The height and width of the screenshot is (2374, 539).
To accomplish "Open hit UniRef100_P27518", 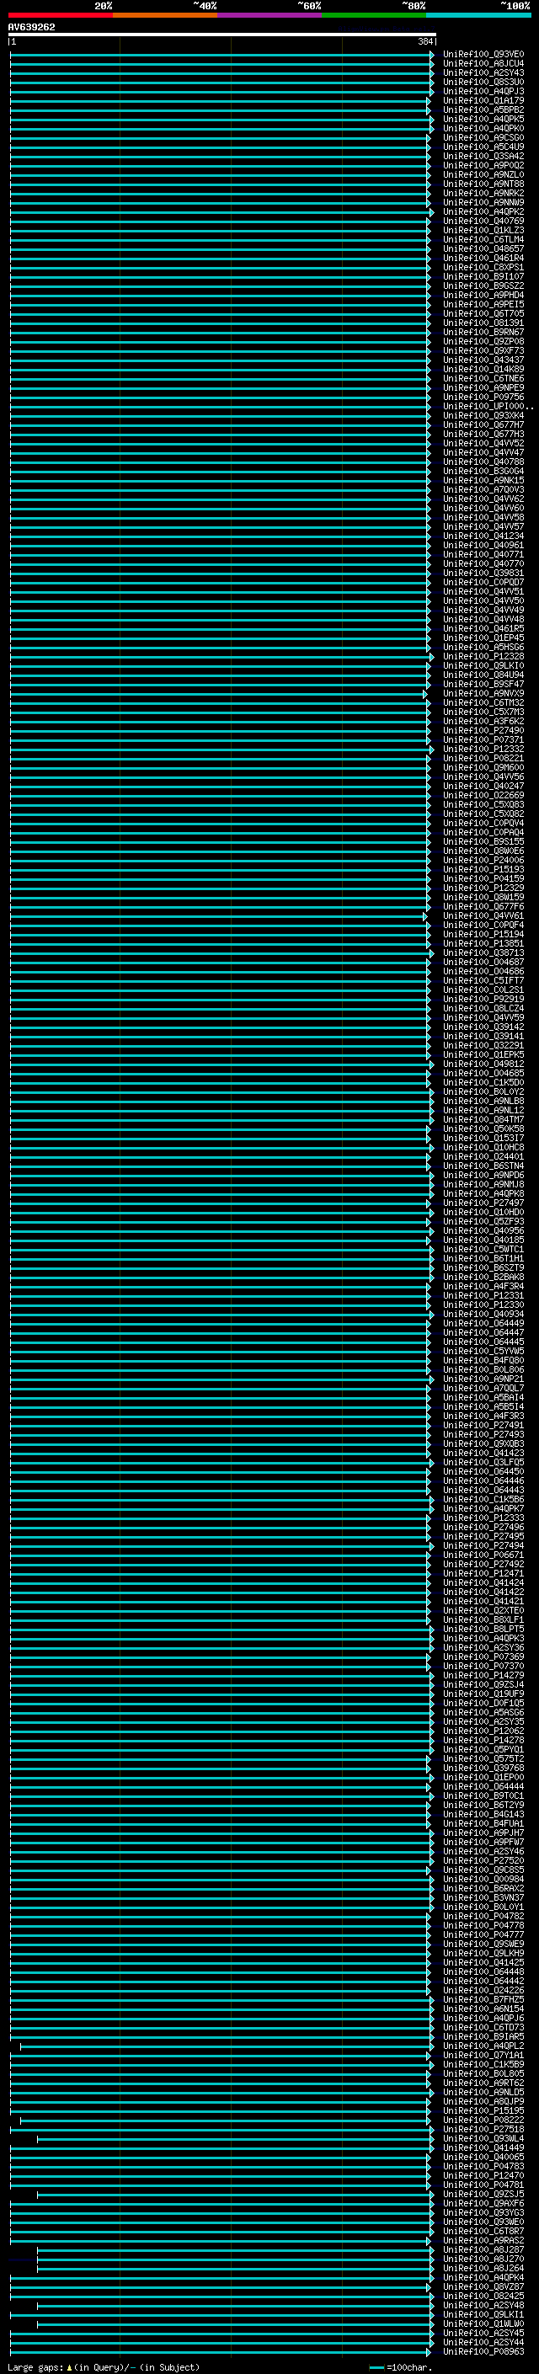I will 483,2130.
